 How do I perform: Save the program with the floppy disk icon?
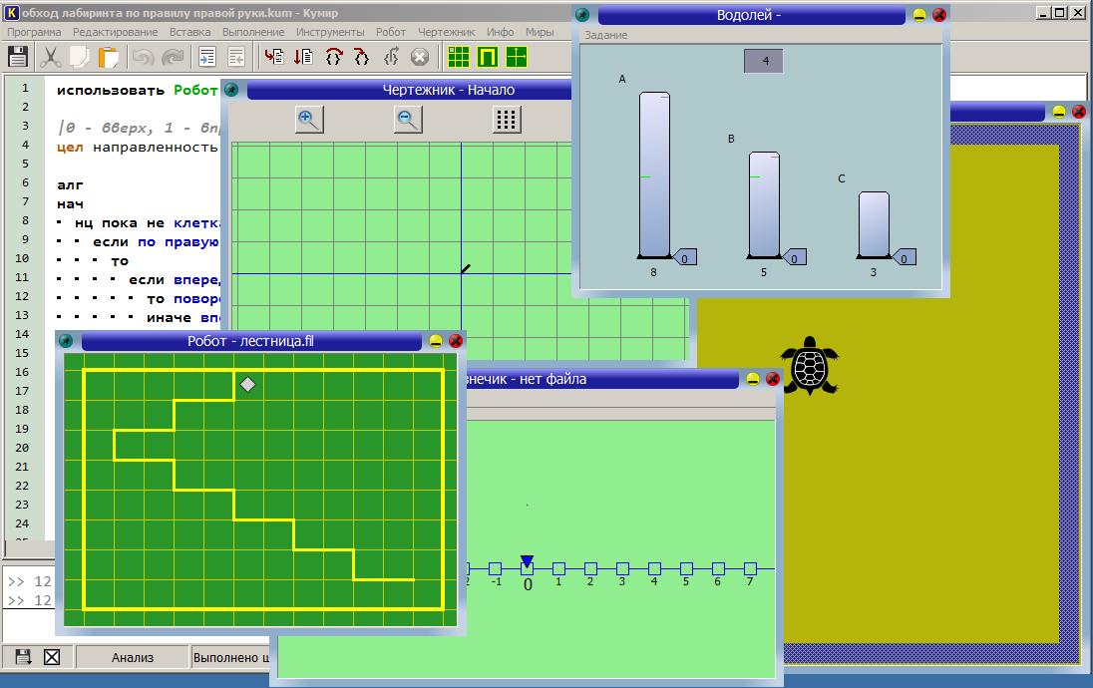pos(17,57)
